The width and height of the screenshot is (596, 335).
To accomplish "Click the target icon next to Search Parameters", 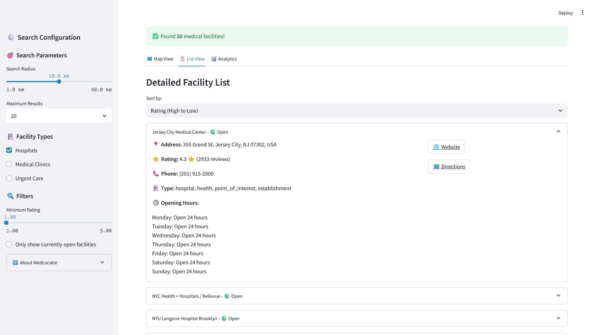I will pos(10,56).
